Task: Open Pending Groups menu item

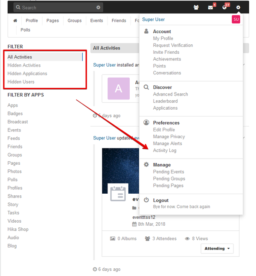Action: [169, 179]
